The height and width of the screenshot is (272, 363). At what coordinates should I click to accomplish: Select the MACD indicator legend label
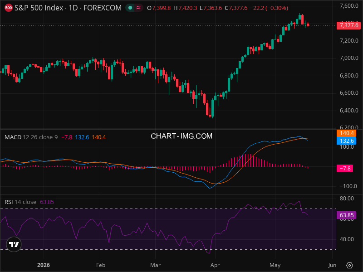pos(13,137)
